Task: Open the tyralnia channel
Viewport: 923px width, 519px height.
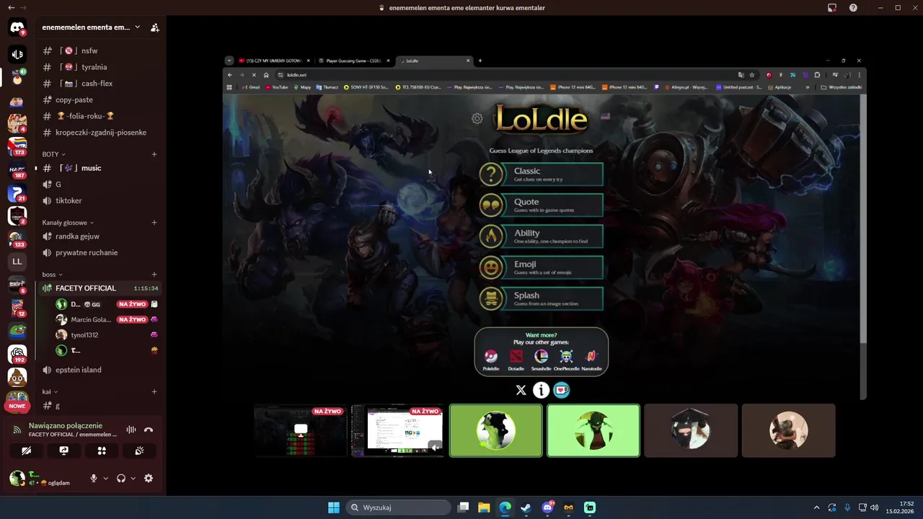Action: tap(101, 67)
